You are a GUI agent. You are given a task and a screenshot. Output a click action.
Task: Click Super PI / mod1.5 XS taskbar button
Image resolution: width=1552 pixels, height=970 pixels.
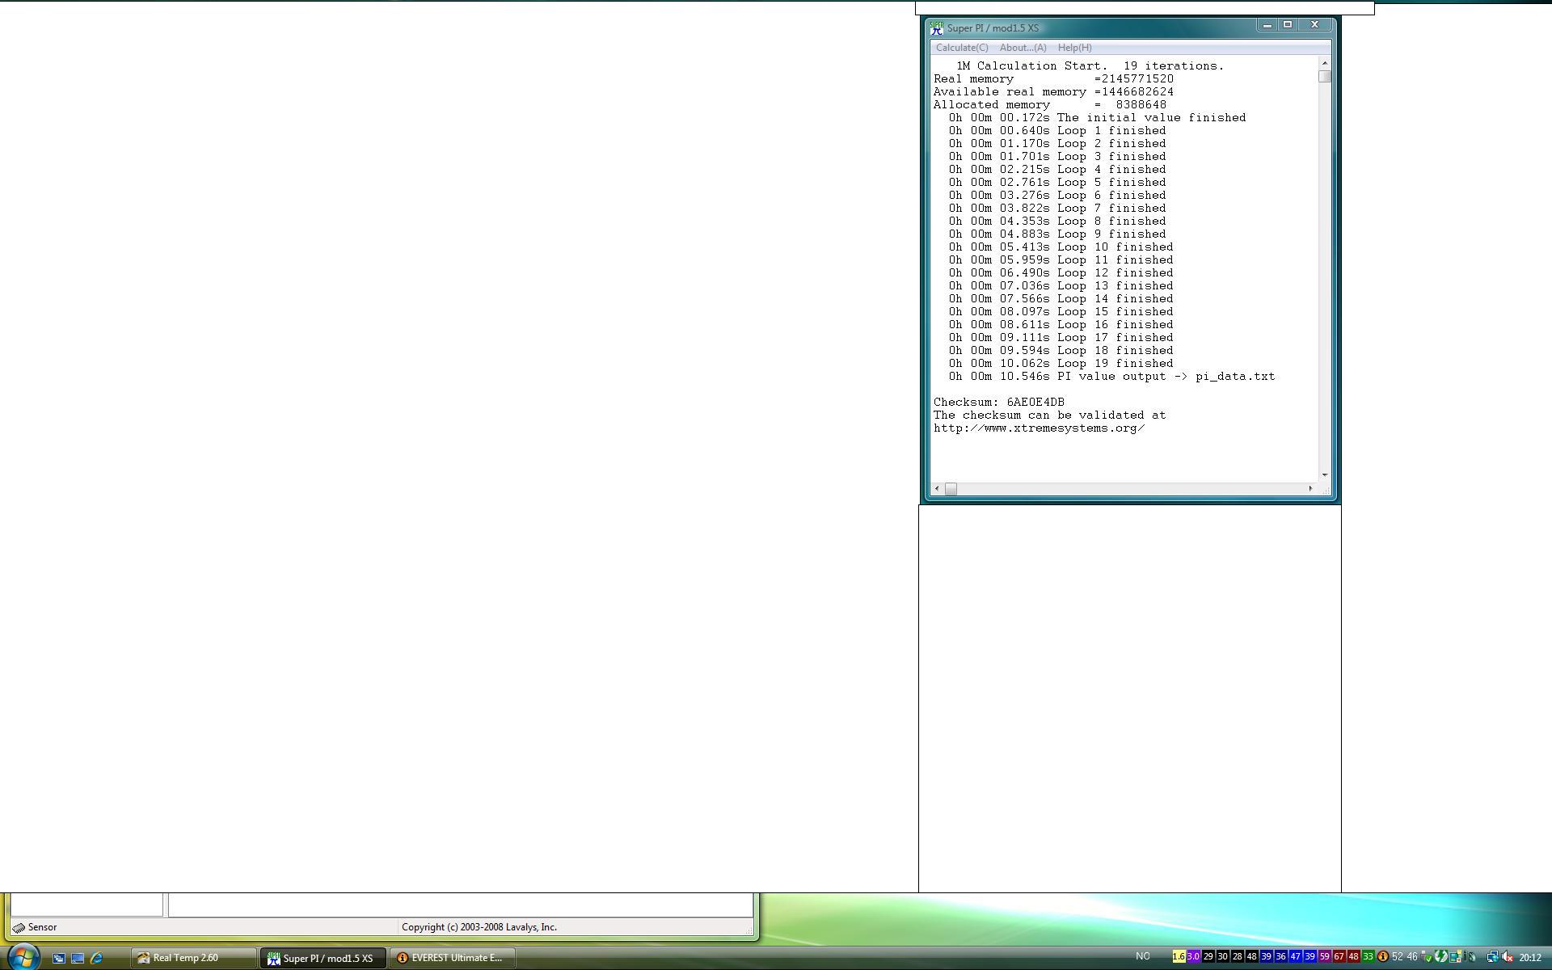(323, 958)
